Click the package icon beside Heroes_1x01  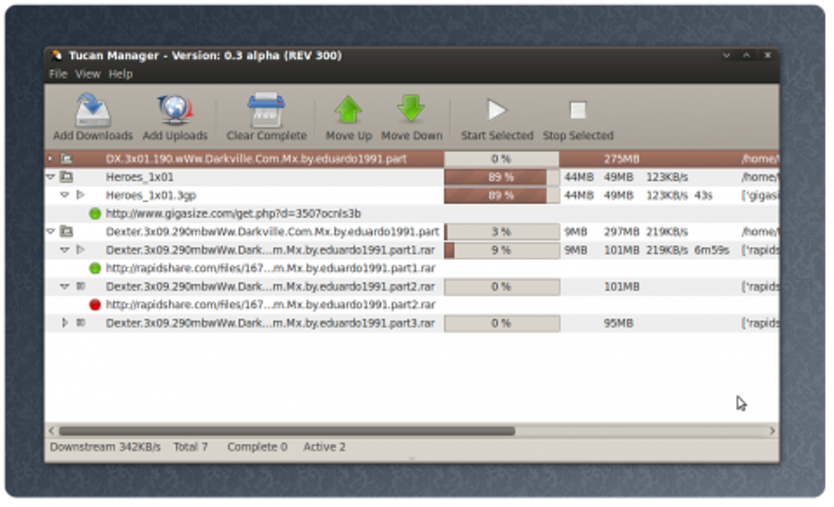coord(66,177)
